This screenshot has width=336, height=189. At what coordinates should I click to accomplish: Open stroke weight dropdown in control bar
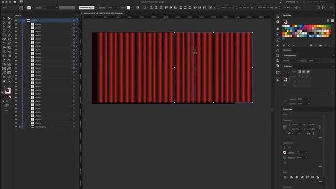pyautogui.click(x=56, y=8)
